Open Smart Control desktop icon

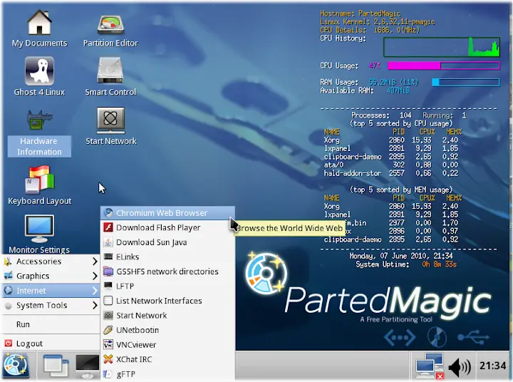pyautogui.click(x=110, y=76)
